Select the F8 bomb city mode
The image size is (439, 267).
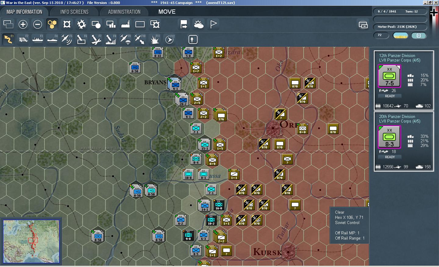(111, 39)
